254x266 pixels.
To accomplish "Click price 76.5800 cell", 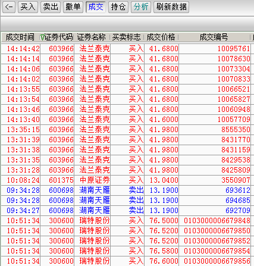I will (164, 251).
